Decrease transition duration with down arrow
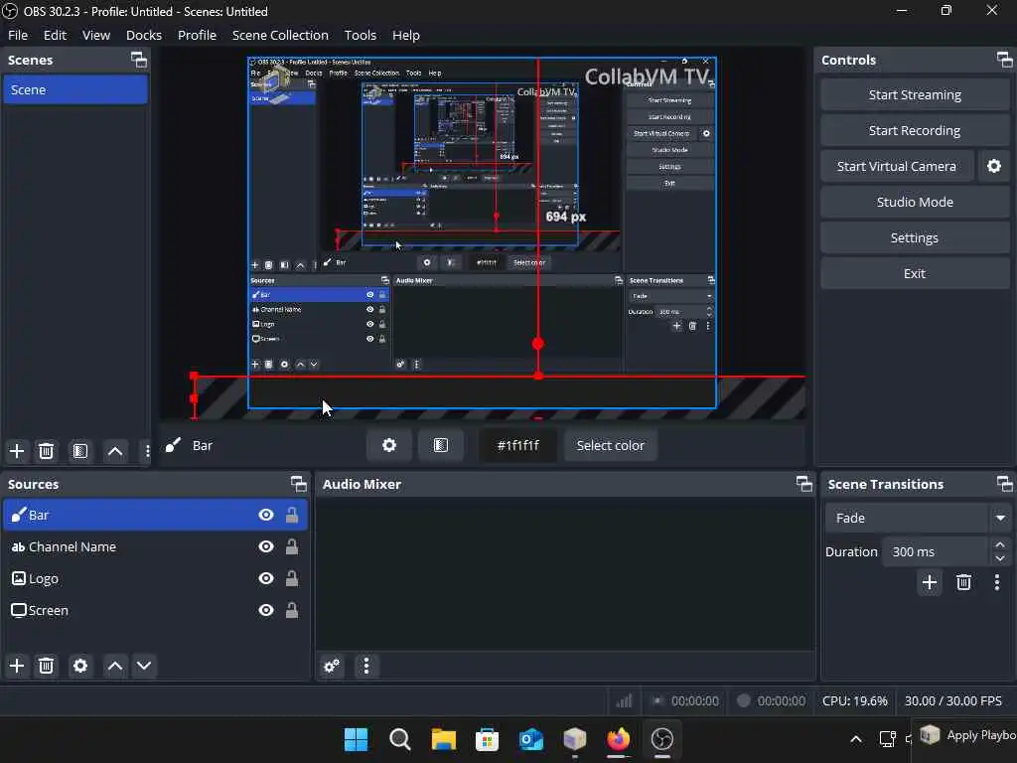 tap(1000, 558)
